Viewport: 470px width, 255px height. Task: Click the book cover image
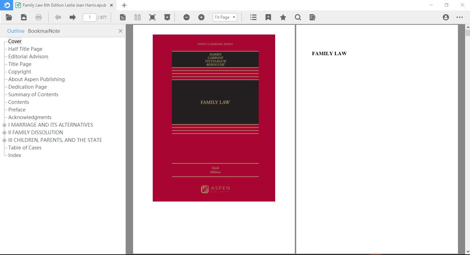coord(214,118)
